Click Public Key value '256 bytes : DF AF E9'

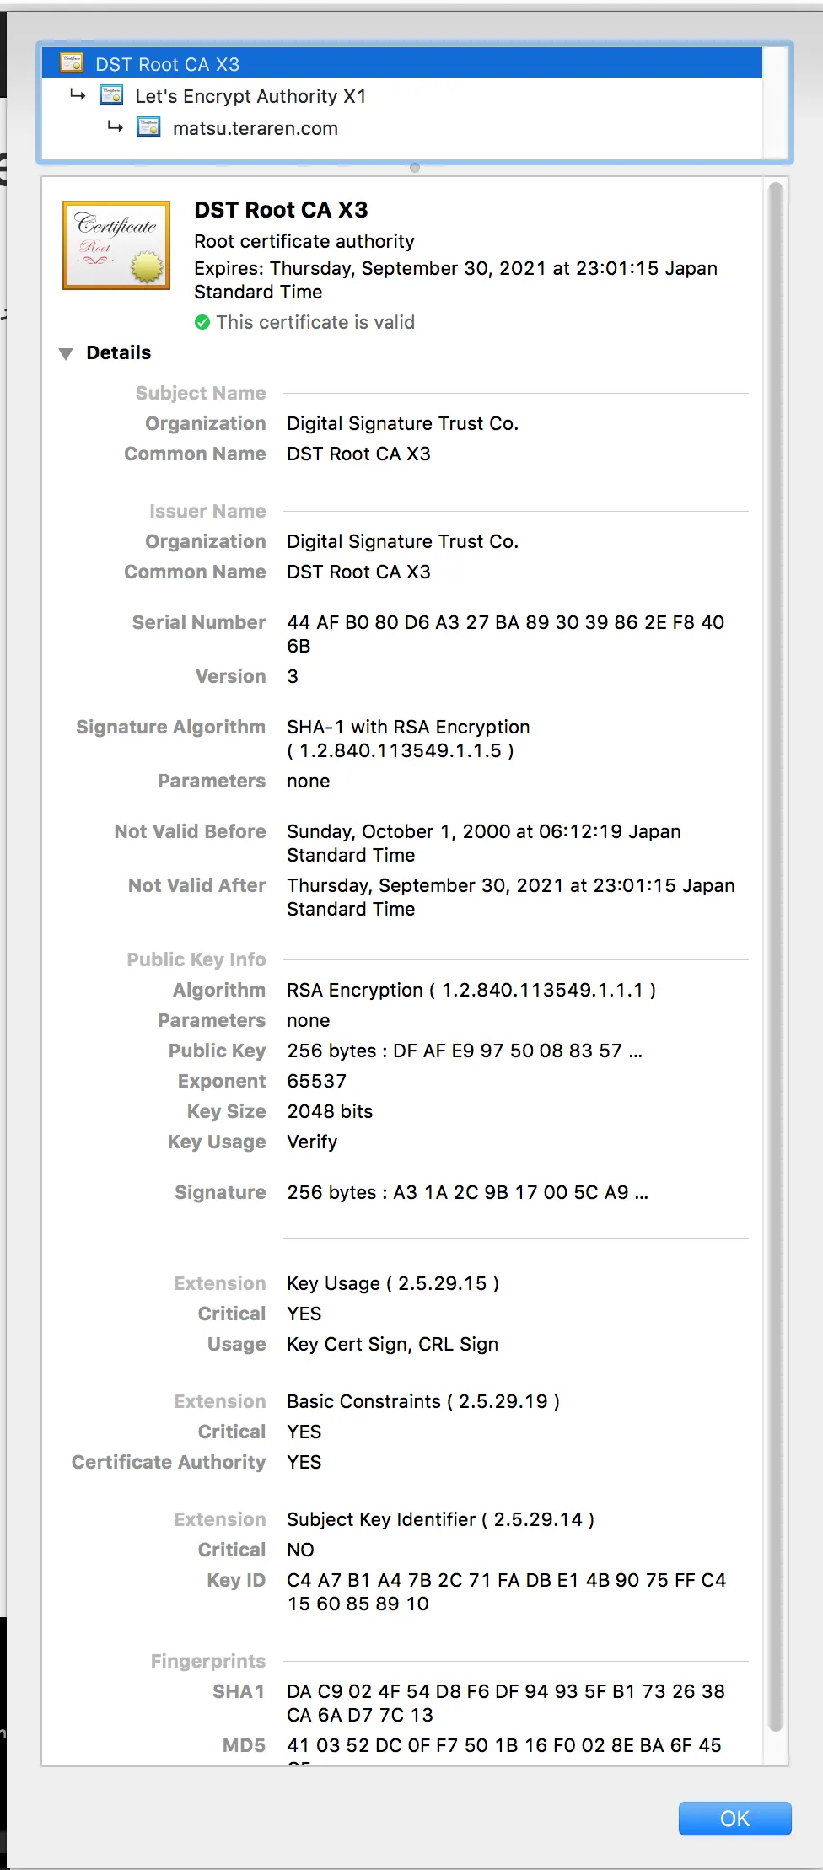click(465, 1051)
